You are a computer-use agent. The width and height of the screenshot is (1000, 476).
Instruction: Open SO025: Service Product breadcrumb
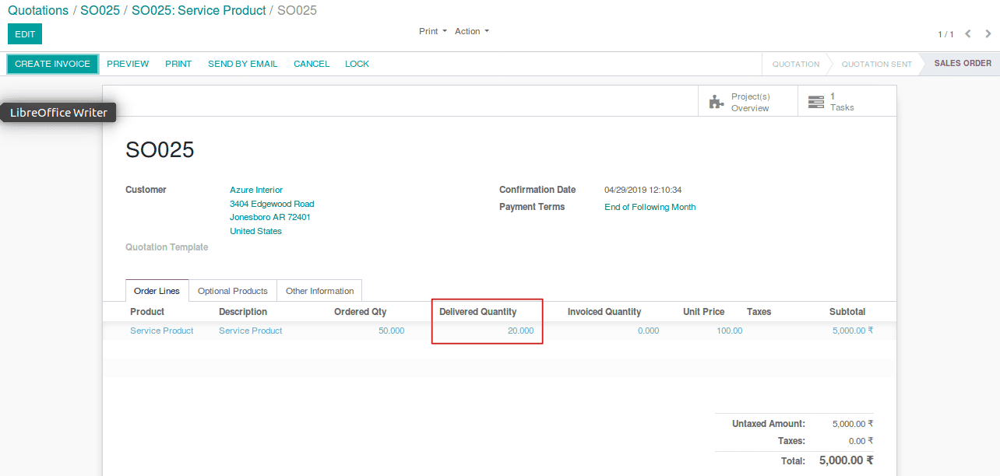(199, 11)
